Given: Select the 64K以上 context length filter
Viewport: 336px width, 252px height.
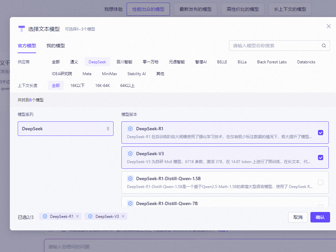Looking at the screenshot, I should coord(127,85).
